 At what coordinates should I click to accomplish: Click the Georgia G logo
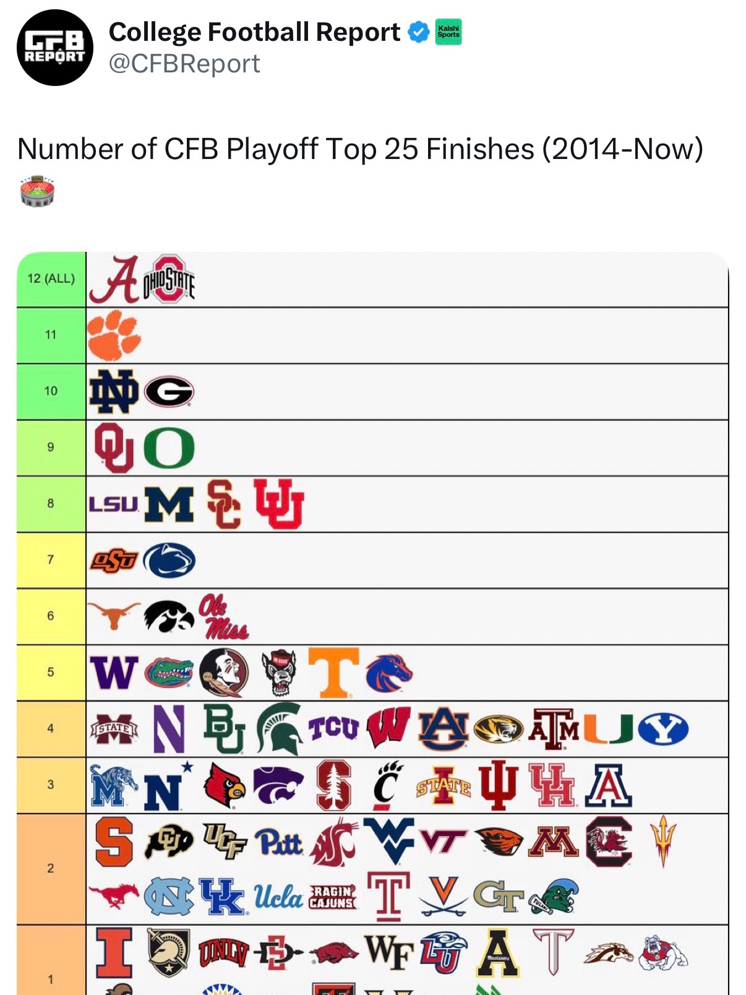(x=169, y=392)
